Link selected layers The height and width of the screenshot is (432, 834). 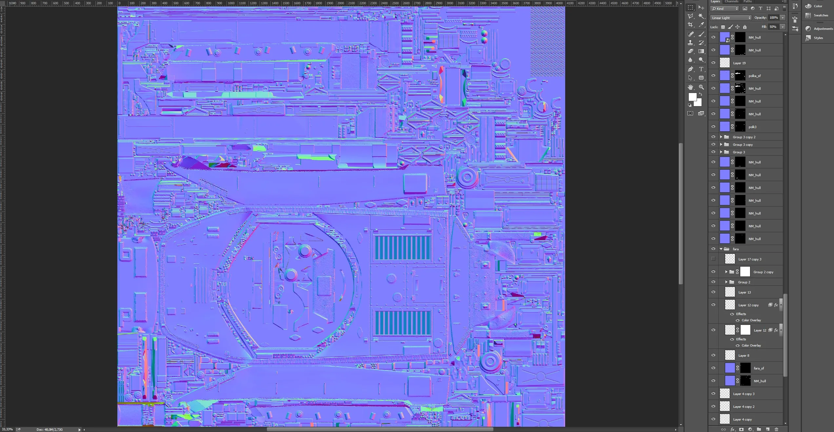tap(724, 429)
